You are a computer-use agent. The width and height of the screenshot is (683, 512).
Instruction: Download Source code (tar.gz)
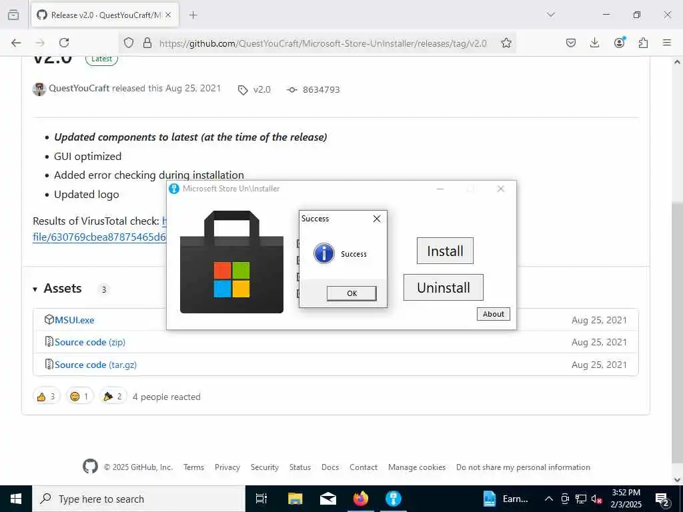tap(95, 365)
